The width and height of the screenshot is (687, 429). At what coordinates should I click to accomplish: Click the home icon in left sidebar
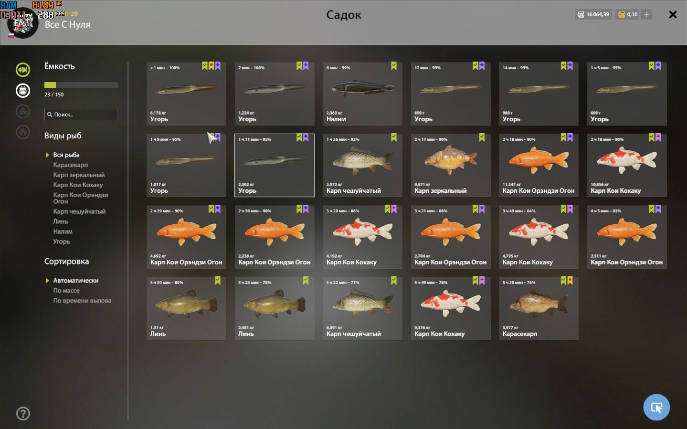tap(22, 132)
